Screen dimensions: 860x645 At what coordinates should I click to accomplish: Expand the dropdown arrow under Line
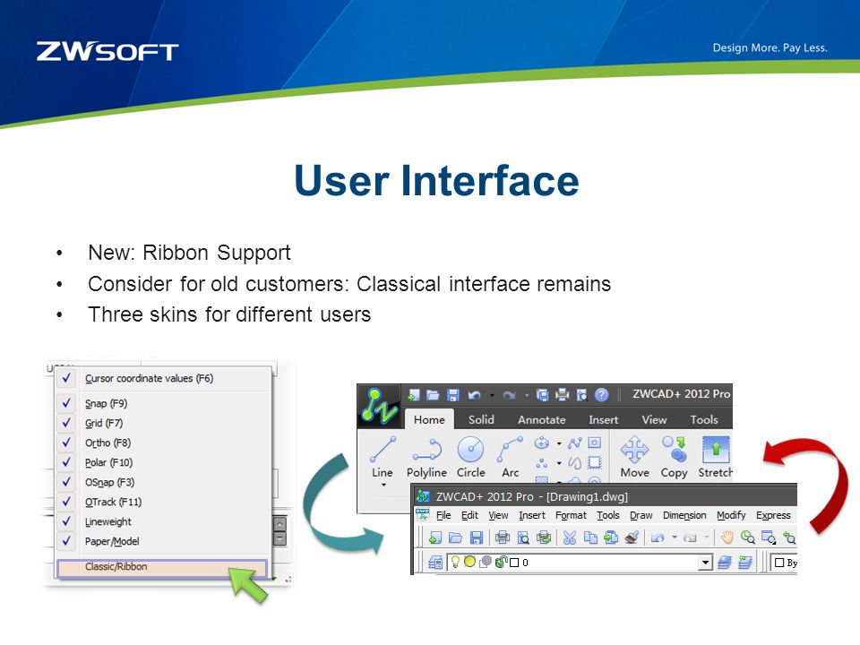point(383,485)
